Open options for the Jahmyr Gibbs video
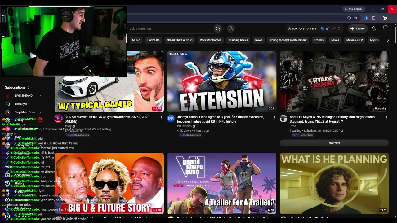 click(x=274, y=118)
